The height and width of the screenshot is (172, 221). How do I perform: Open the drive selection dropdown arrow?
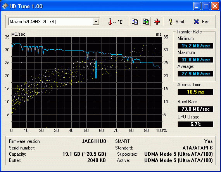coord(96,22)
